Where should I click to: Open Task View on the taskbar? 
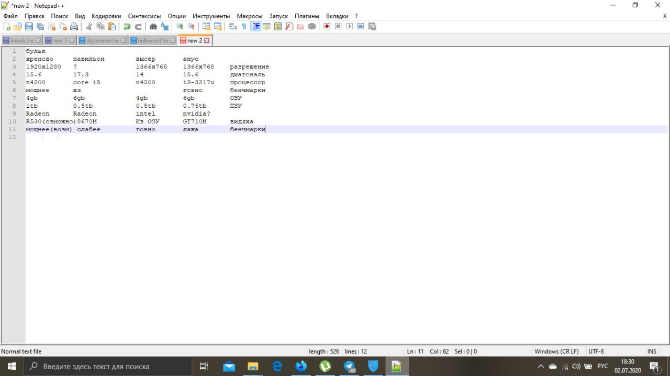[204, 367]
